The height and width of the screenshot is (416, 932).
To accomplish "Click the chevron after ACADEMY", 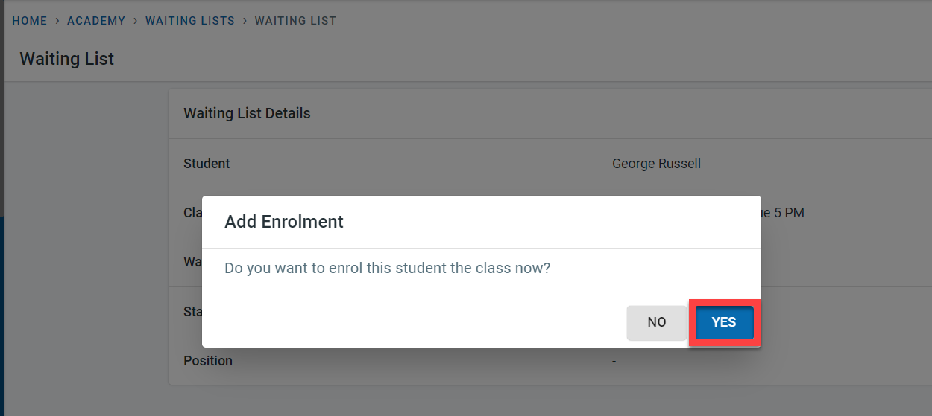I will point(136,21).
